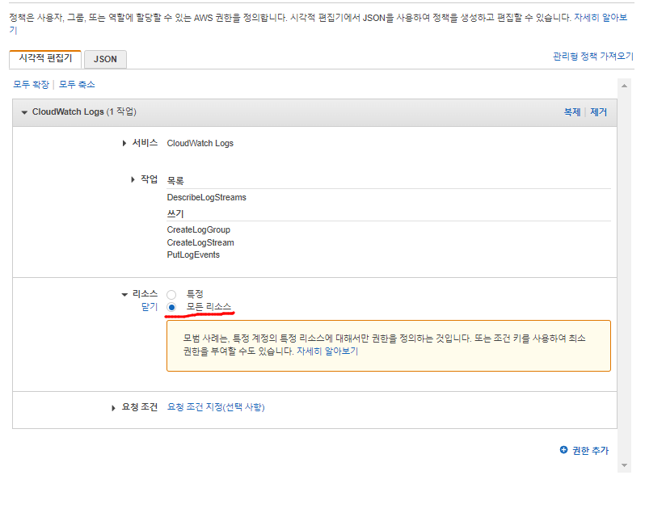Click CloudWatch Logs service value
Screen dimensions: 666x509
click(200, 144)
